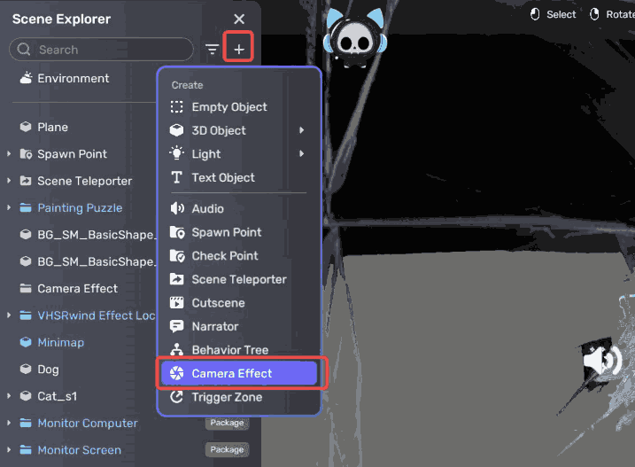Choose Empty Object in Create menu

pyautogui.click(x=228, y=106)
